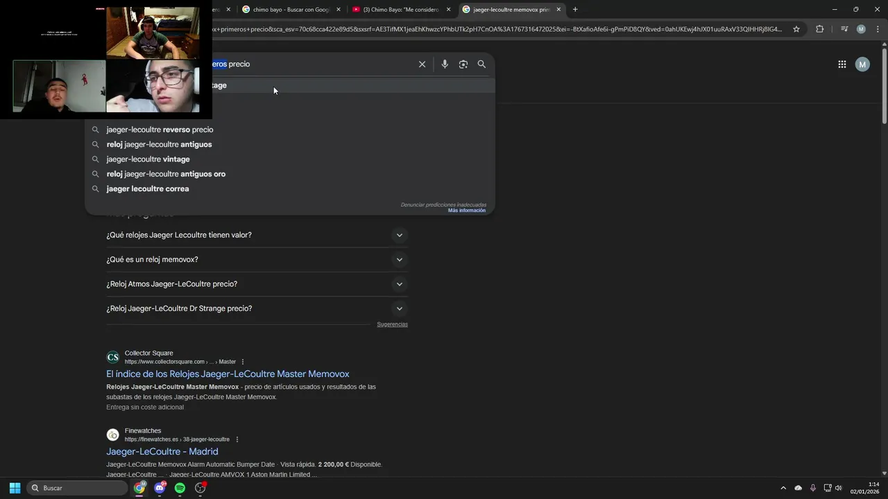Click in the Google search input field
Image resolution: width=888 pixels, height=499 pixels.
pyautogui.click(x=312, y=64)
